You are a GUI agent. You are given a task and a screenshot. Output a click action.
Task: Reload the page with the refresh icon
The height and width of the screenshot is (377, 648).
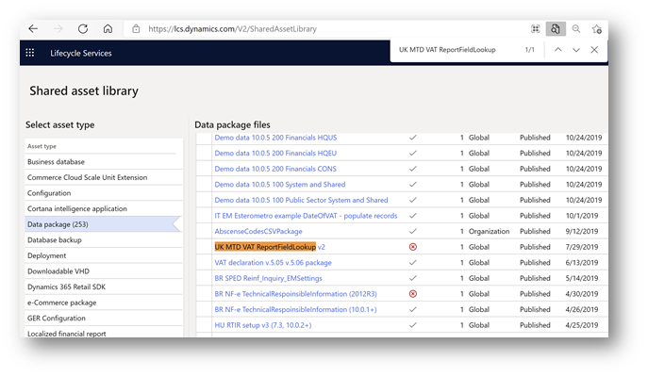(83, 28)
